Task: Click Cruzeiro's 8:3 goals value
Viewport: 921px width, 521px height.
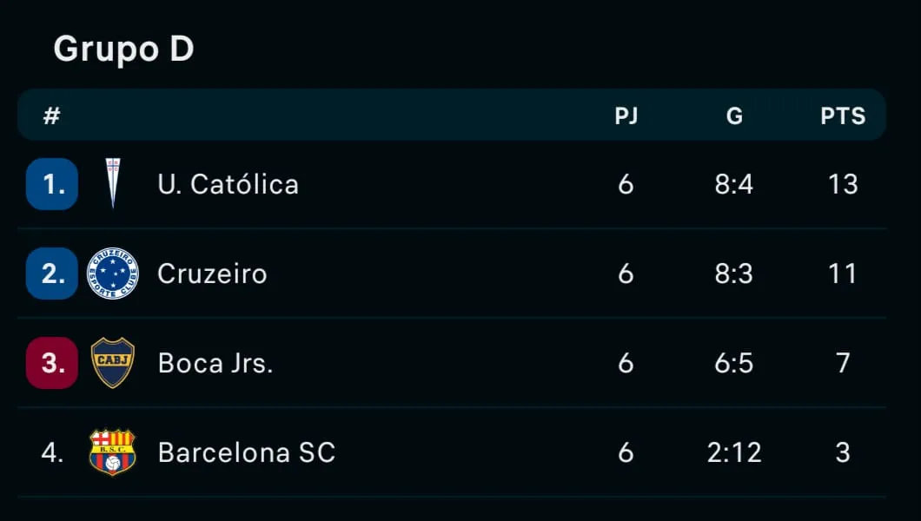Action: click(x=734, y=274)
